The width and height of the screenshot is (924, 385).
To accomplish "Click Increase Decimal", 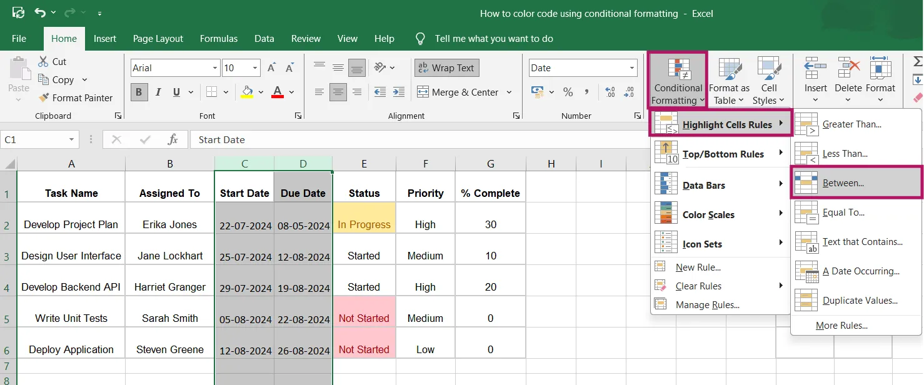I will click(611, 92).
